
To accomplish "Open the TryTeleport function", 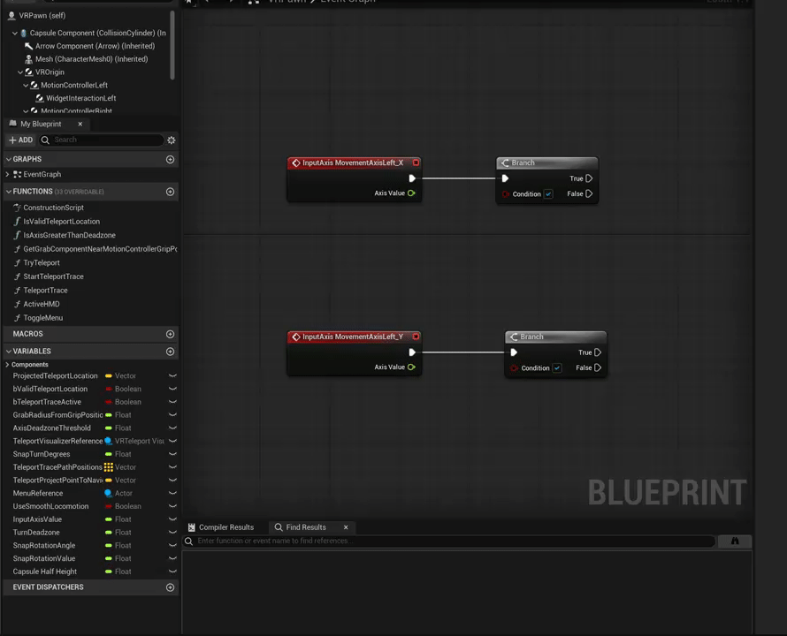I will coord(42,263).
